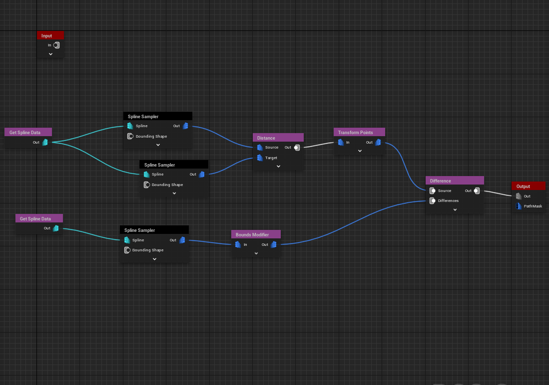Viewport: 549px width, 385px height.
Task: Expand the Transform Points node chevron
Action: 360,151
